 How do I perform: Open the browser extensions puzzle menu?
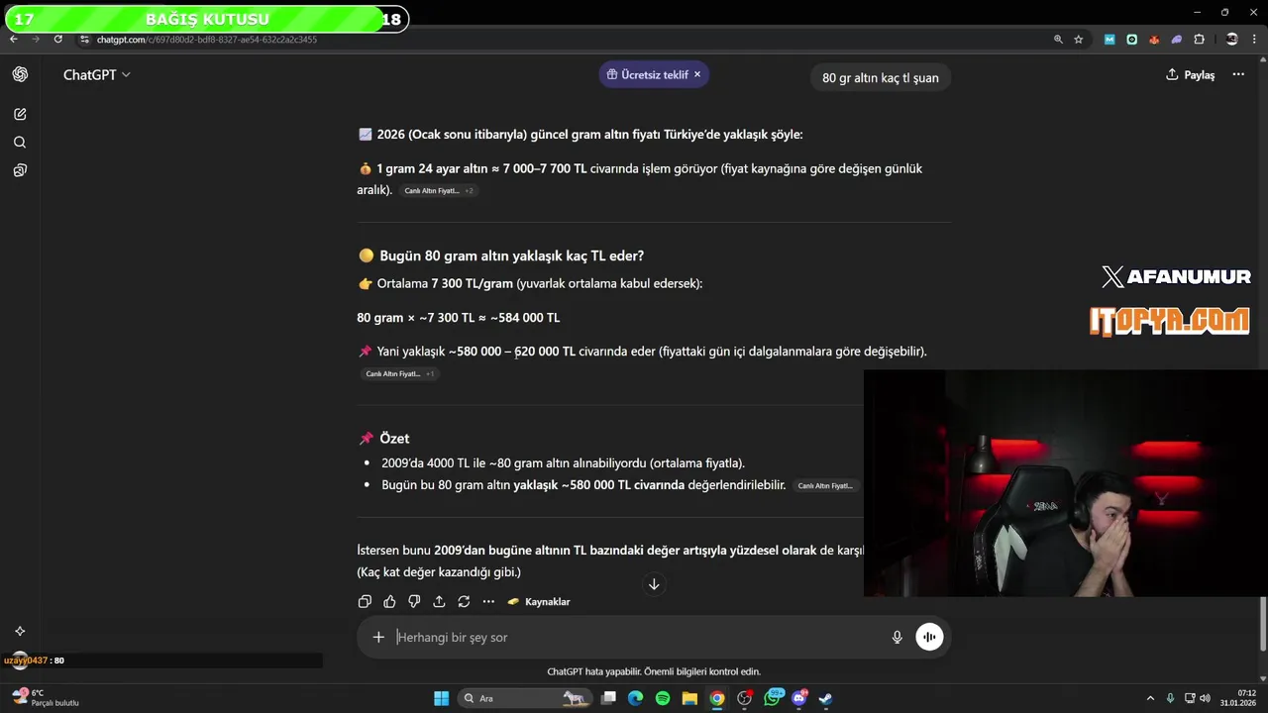coord(1200,40)
